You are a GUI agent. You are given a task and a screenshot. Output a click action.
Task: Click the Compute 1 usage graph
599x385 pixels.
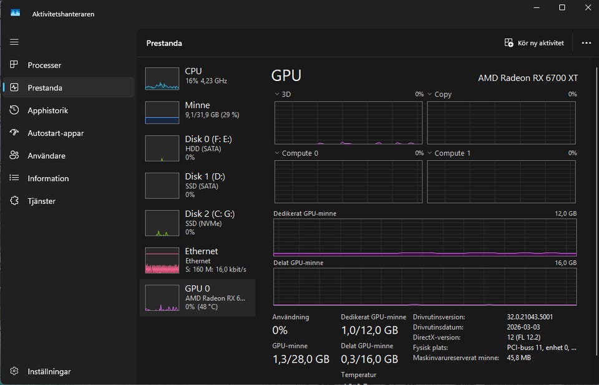(x=501, y=182)
